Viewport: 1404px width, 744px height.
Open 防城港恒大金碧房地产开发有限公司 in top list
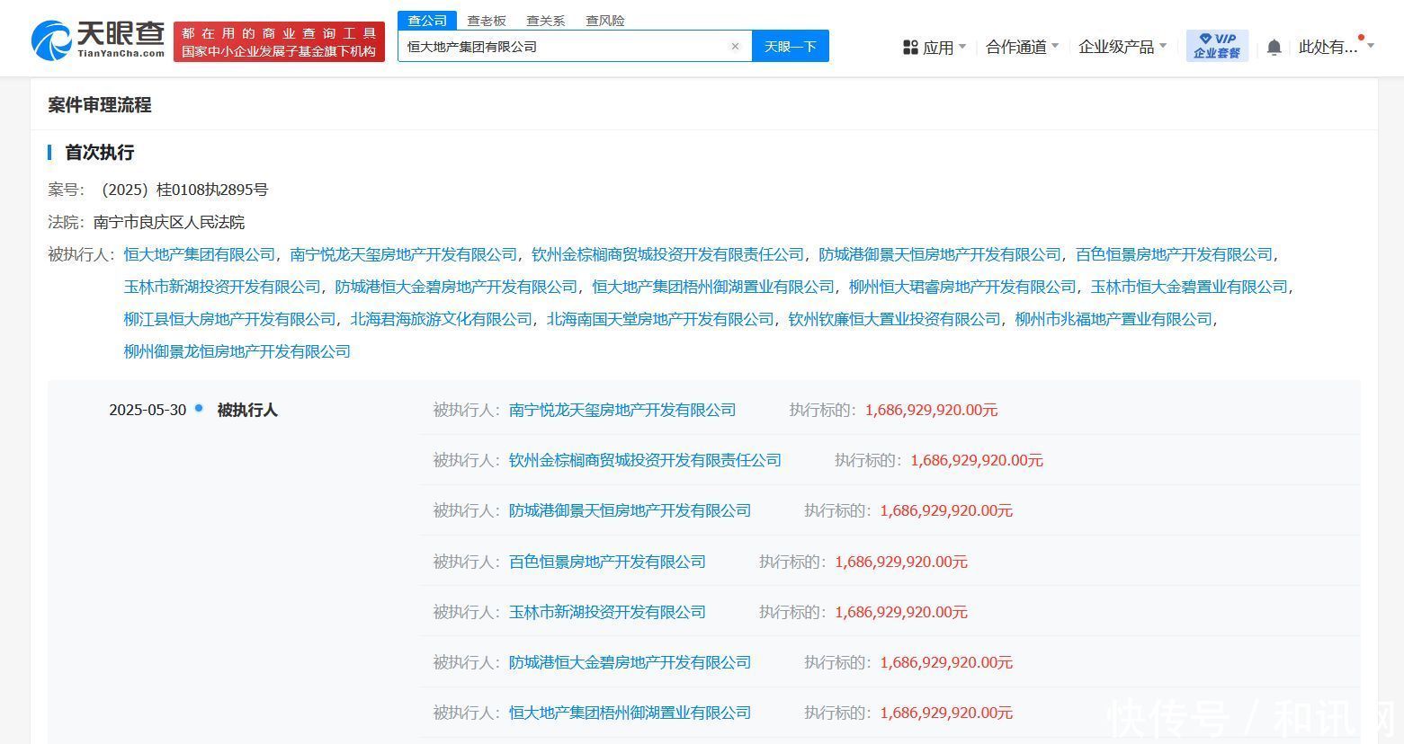coord(456,287)
